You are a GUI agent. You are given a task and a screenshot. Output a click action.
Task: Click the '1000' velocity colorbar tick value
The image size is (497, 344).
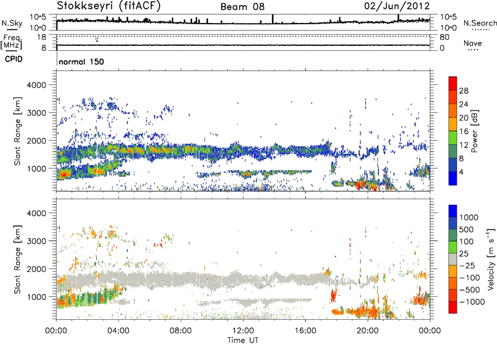tap(469, 217)
